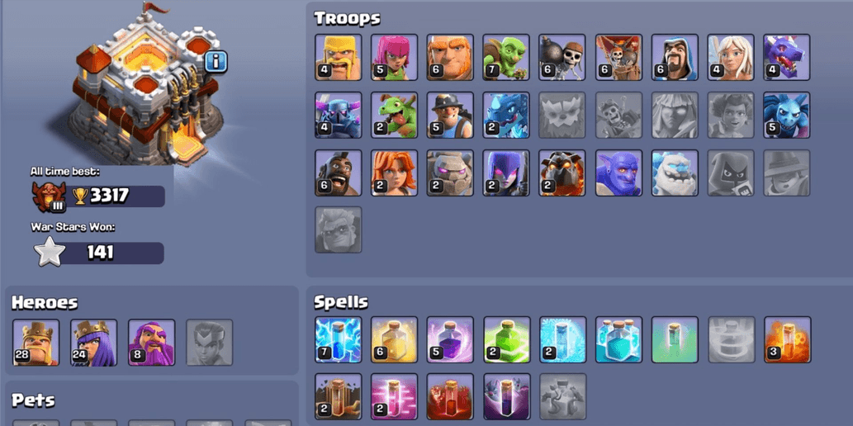Click the Town Hall 11 building image

tap(146, 84)
